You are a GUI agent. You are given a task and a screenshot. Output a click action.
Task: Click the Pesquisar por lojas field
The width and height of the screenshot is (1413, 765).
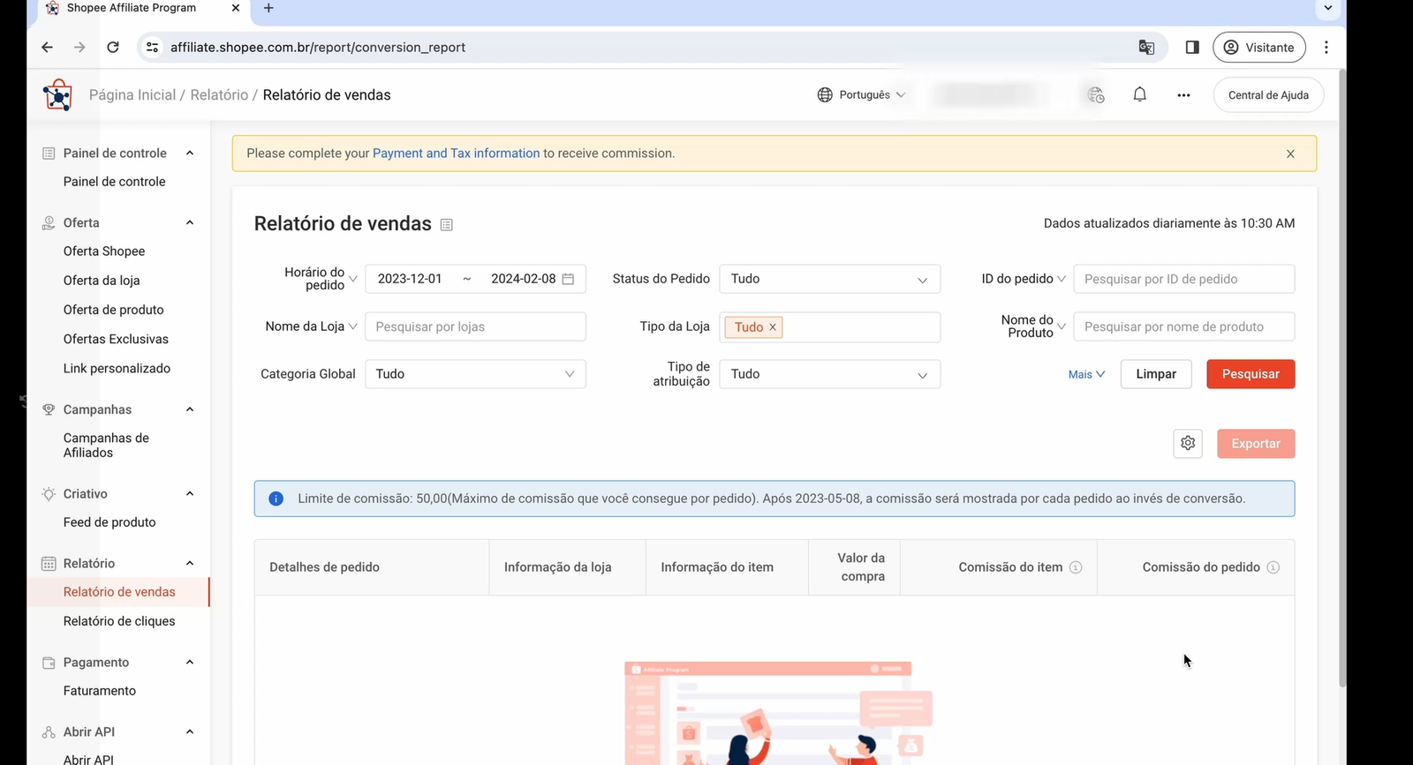click(x=475, y=326)
